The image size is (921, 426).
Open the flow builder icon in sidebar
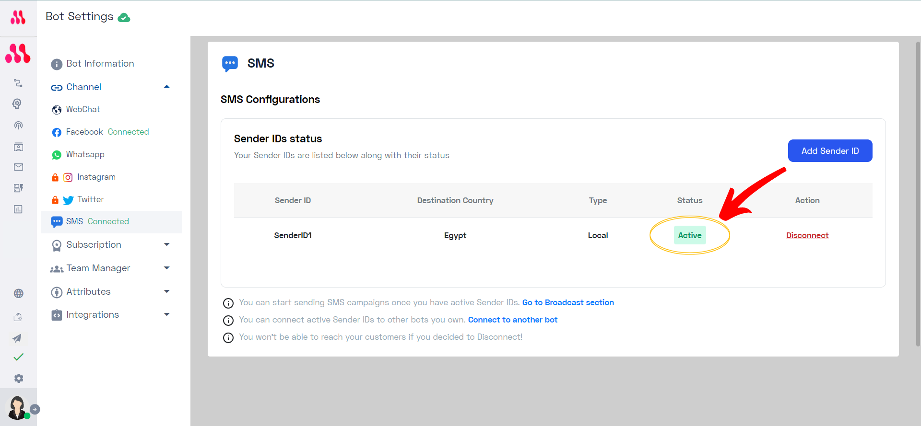[18, 83]
